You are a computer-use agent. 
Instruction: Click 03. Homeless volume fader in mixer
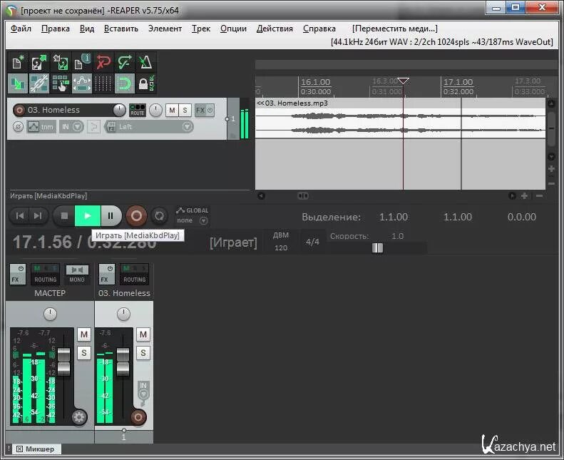tap(123, 362)
